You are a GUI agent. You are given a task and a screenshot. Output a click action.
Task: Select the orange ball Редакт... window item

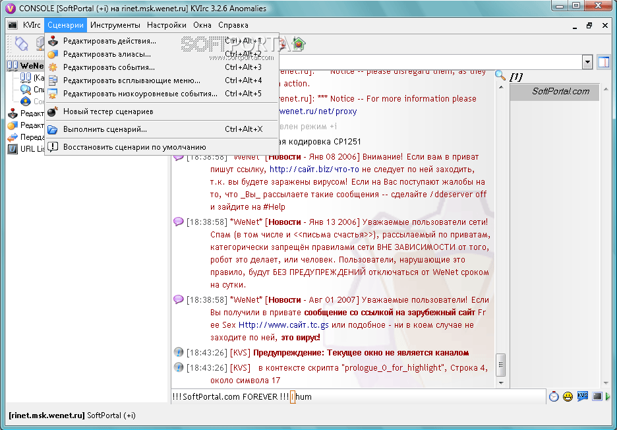tap(26, 125)
